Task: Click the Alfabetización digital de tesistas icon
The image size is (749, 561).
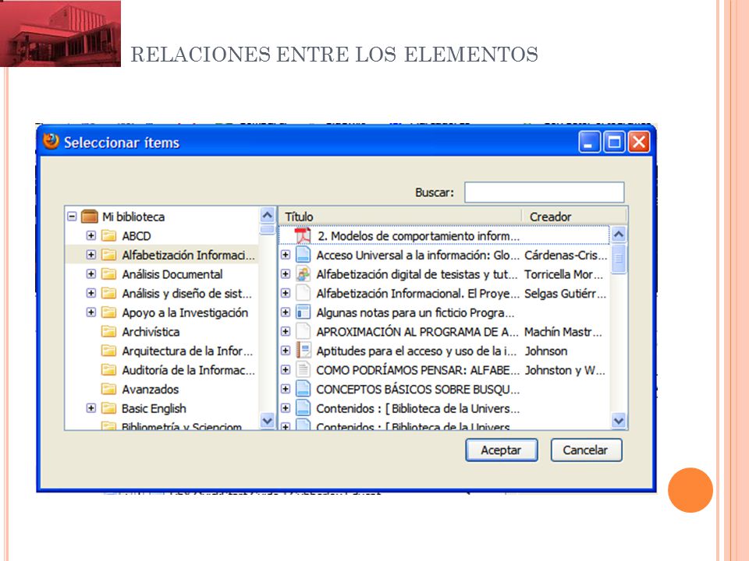Action: (x=304, y=273)
